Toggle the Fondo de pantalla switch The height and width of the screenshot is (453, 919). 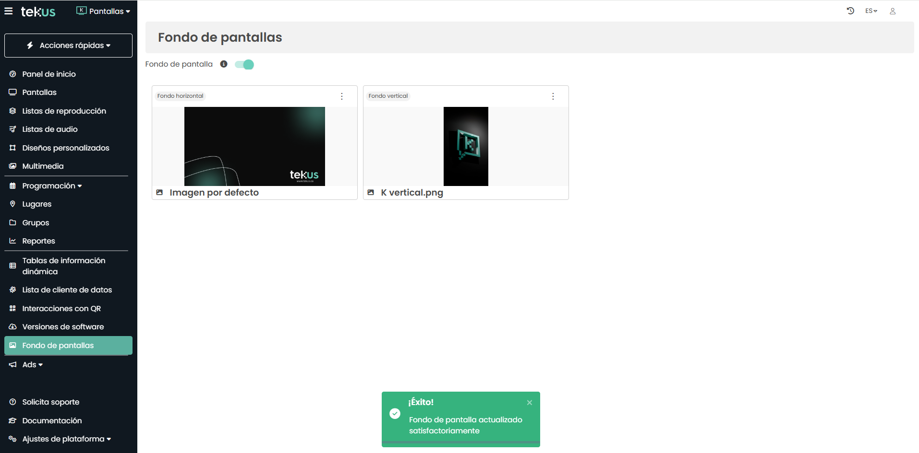[x=244, y=65]
